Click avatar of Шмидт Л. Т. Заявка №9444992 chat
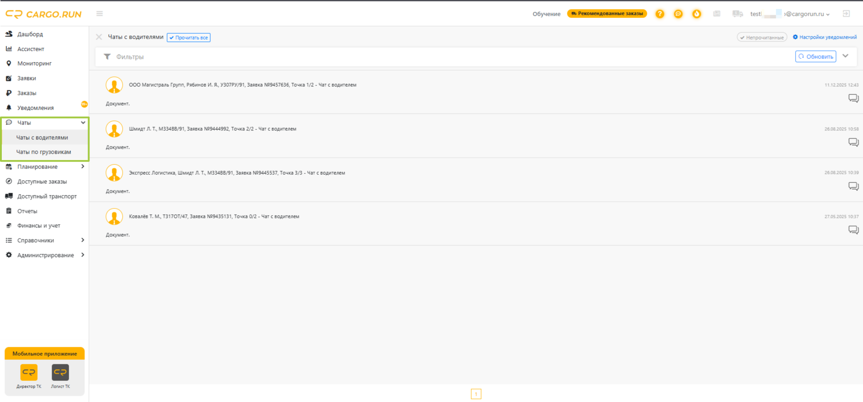The image size is (863, 402). [x=114, y=129]
